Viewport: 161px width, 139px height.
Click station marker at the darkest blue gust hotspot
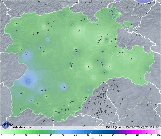click(x=28, y=82)
